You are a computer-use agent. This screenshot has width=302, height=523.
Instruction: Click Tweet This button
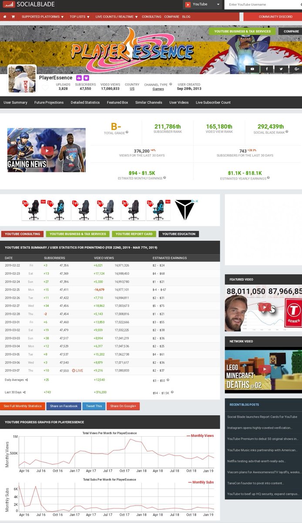tap(94, 406)
